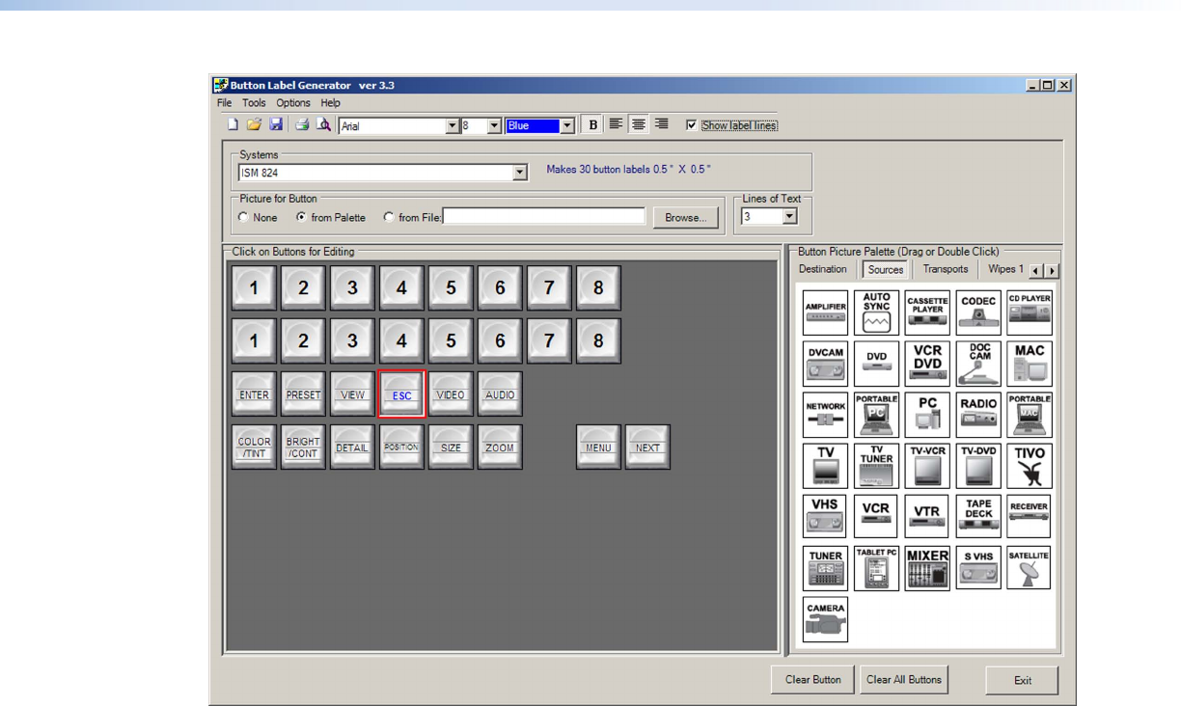Screen dimensions: 1181x706
Task: Toggle Bold text formatting
Action: click(592, 124)
